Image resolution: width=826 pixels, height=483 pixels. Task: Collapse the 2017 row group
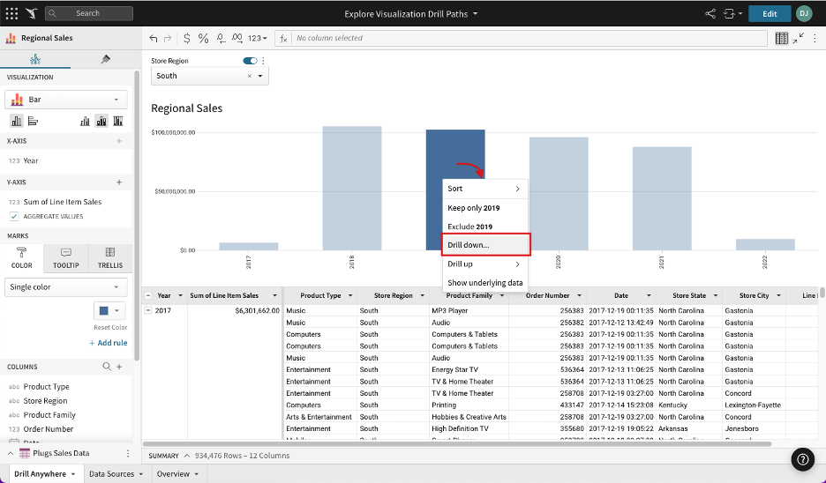[147, 310]
